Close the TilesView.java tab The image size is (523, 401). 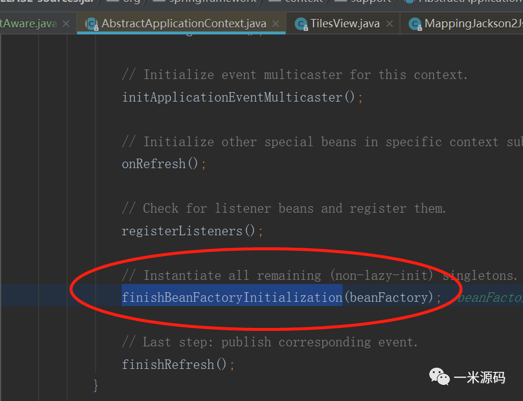pyautogui.click(x=389, y=24)
